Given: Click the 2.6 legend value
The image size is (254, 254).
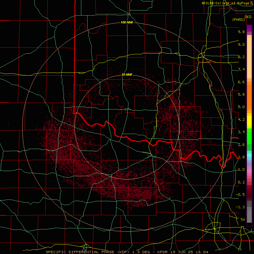Looking at the screenshot, I should click(241, 145).
